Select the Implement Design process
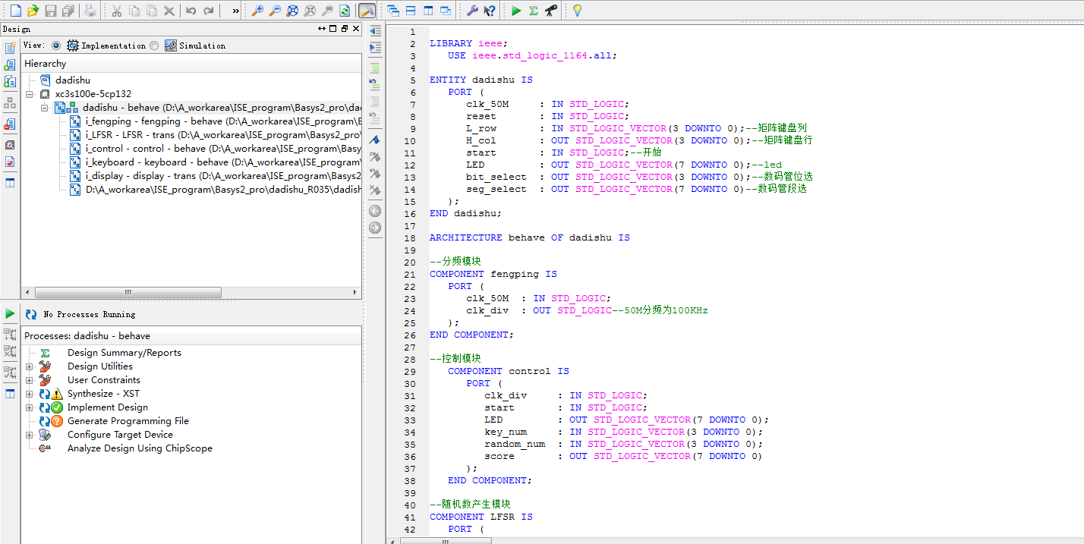 pyautogui.click(x=108, y=407)
